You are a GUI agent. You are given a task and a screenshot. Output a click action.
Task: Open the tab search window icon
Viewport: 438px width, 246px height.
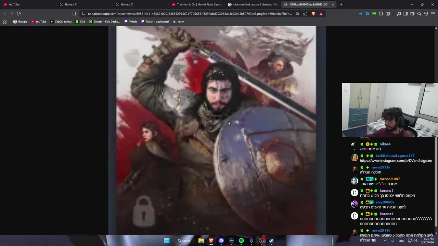pyautogui.click(x=388, y=14)
